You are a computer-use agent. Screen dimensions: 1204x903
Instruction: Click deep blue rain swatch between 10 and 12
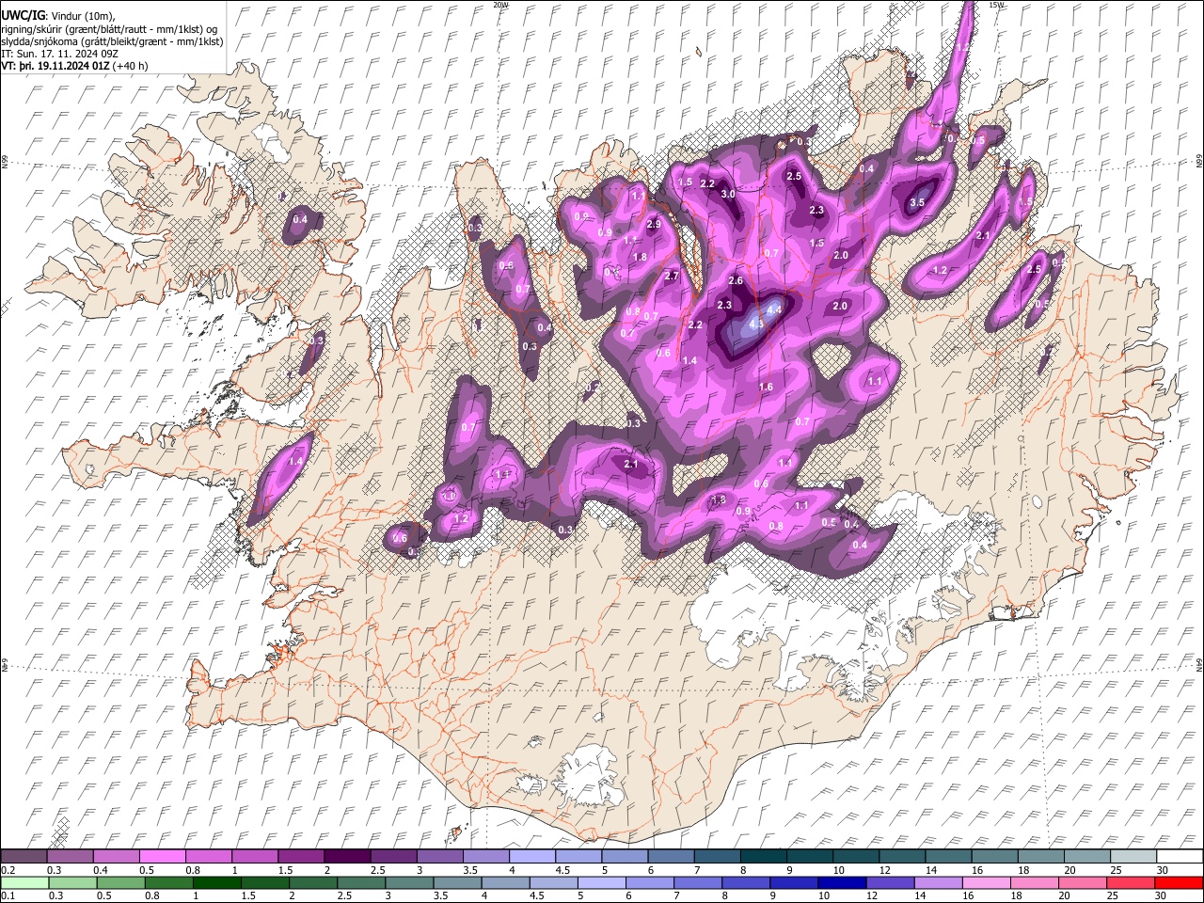pos(841,883)
